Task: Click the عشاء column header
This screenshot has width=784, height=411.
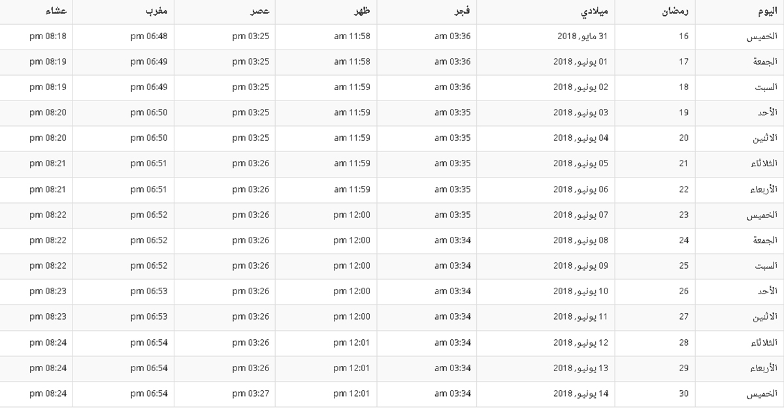Action: 36,12
